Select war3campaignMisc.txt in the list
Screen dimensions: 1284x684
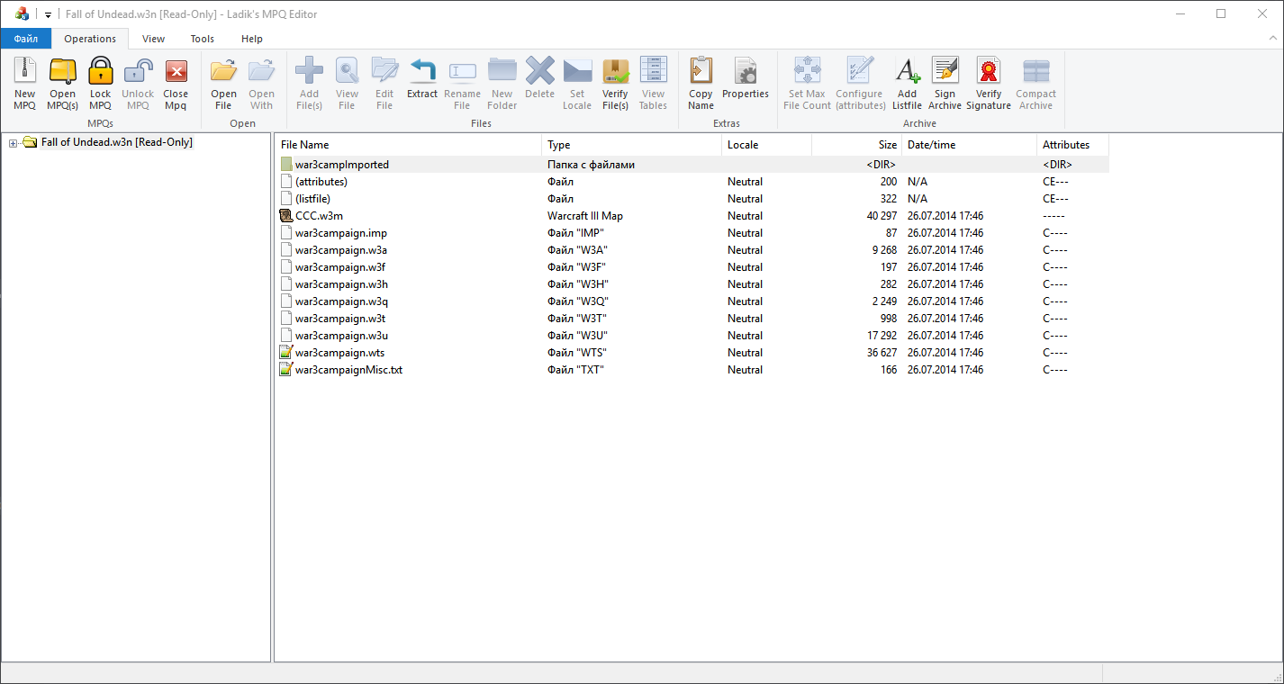pyautogui.click(x=692, y=370)
